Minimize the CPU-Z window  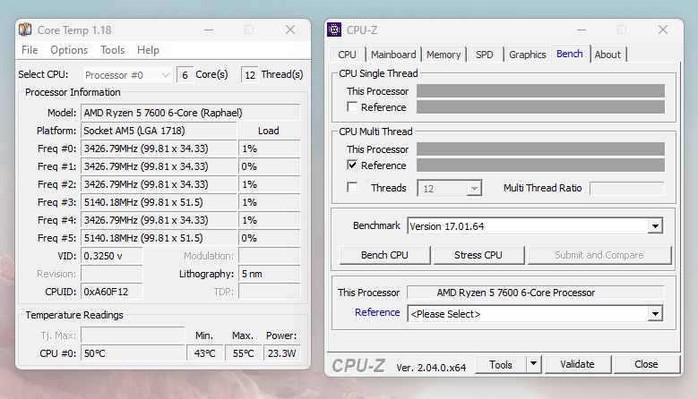[x=582, y=30]
